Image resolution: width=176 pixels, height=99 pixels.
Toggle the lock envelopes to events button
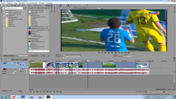(x=60, y=5)
